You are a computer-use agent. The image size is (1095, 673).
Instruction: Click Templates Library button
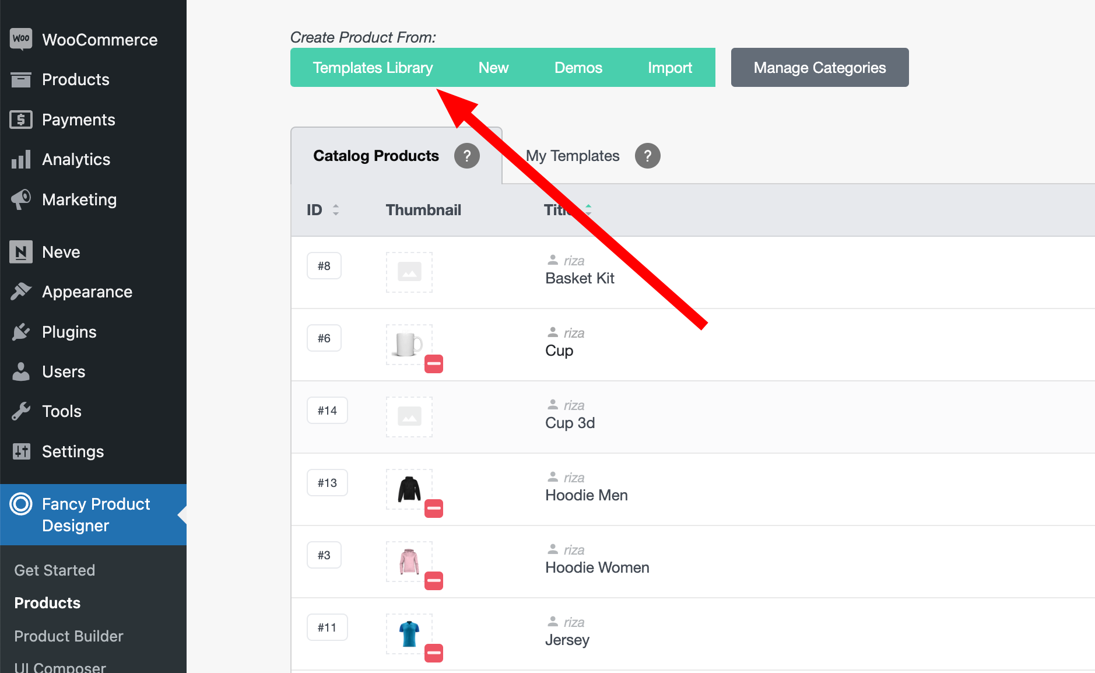[373, 68]
